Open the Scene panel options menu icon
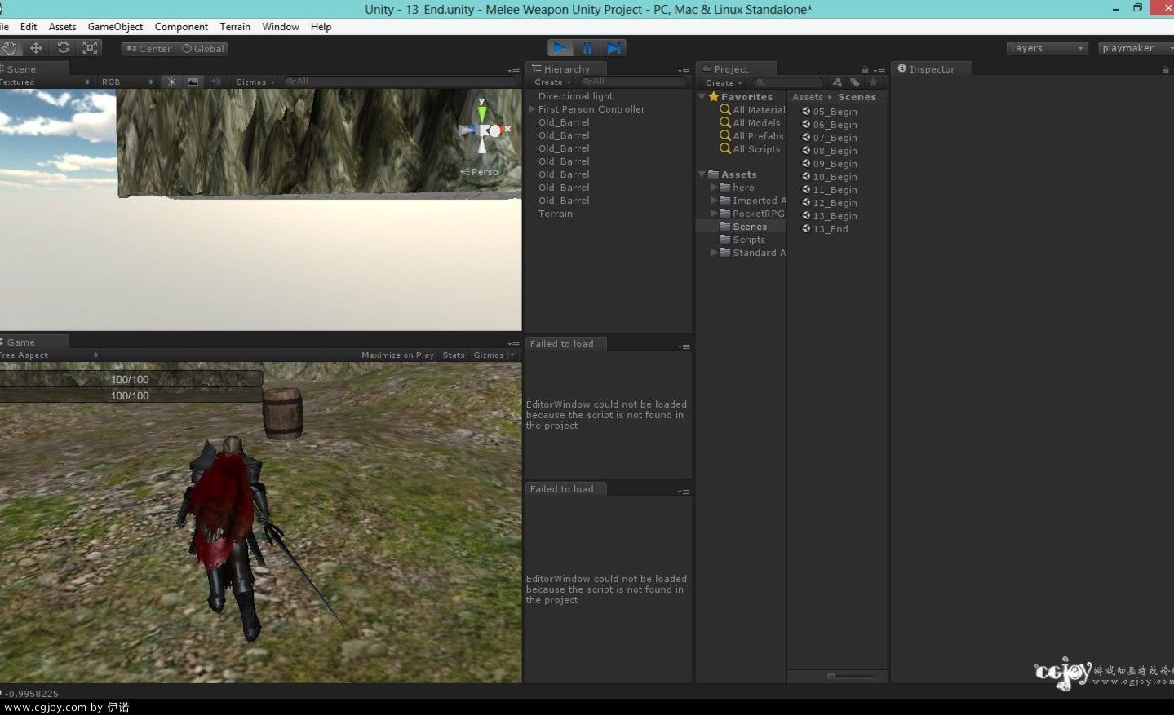This screenshot has width=1174, height=715. click(513, 71)
